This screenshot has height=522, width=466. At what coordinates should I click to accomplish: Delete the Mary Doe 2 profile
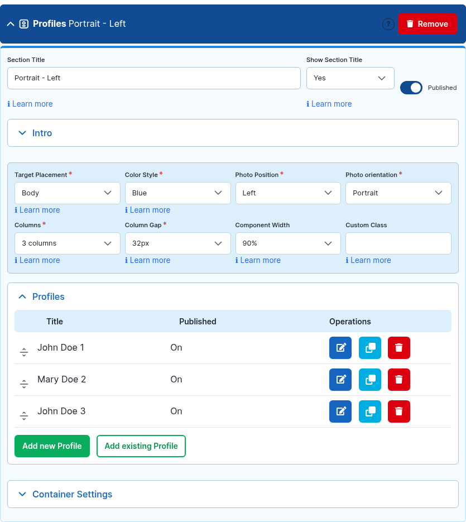(399, 380)
